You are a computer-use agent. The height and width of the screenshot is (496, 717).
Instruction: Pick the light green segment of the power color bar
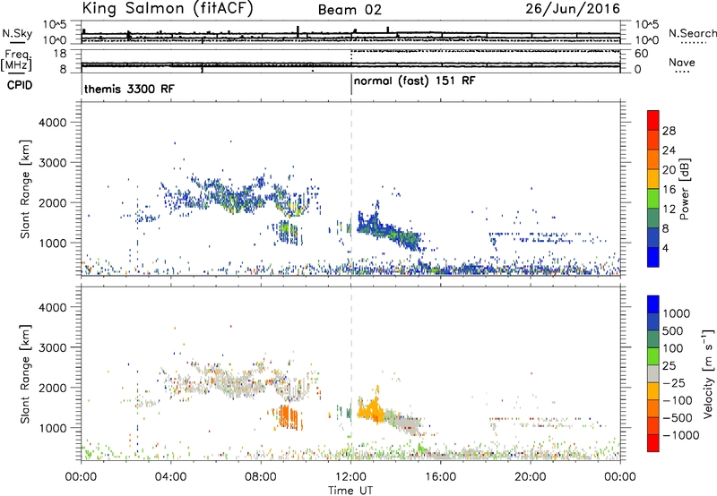[653, 198]
